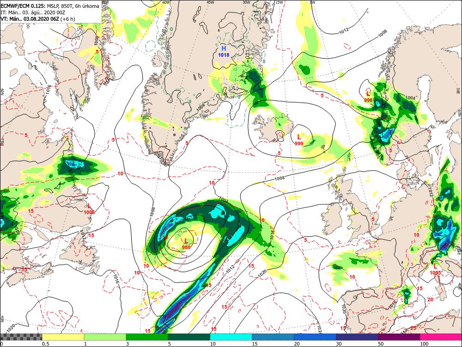Select the cyan 10–15 mm legend swatch
The image size is (462, 347).
231,337
